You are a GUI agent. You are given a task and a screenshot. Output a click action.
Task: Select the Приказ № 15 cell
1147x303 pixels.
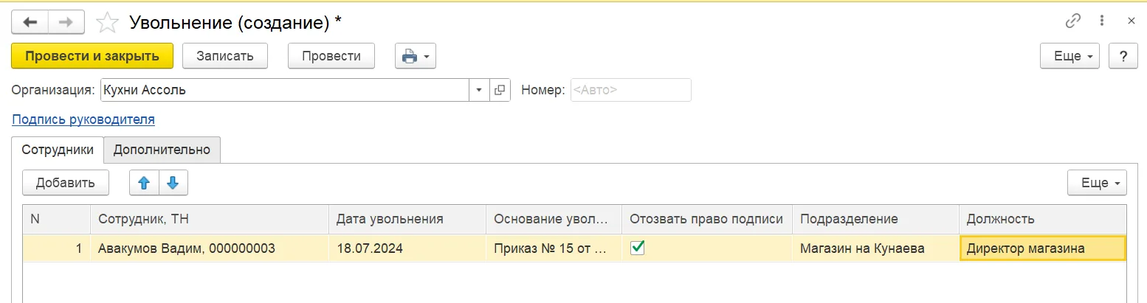[554, 248]
